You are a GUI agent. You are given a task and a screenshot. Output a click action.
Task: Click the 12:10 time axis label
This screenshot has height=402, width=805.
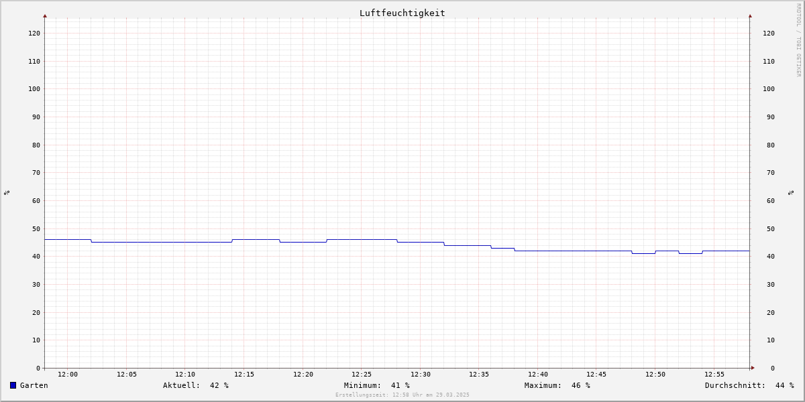tap(185, 375)
